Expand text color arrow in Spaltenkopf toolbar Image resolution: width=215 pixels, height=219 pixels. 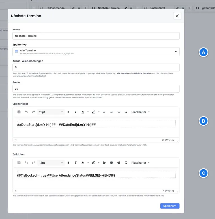[88, 112]
